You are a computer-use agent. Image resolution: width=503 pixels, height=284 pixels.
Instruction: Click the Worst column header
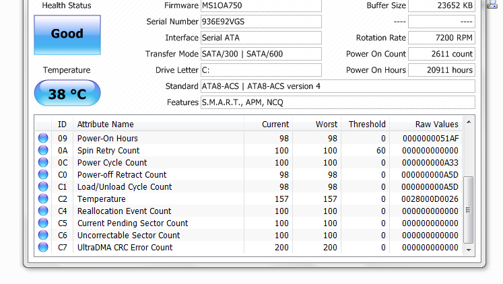point(316,124)
